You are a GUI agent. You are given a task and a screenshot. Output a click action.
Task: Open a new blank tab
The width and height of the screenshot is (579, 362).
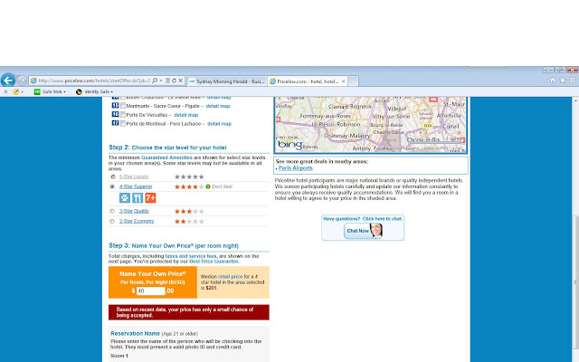pos(353,81)
